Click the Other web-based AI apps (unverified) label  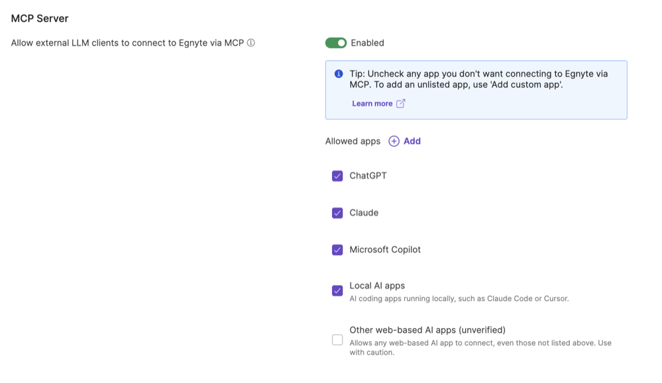click(x=427, y=330)
